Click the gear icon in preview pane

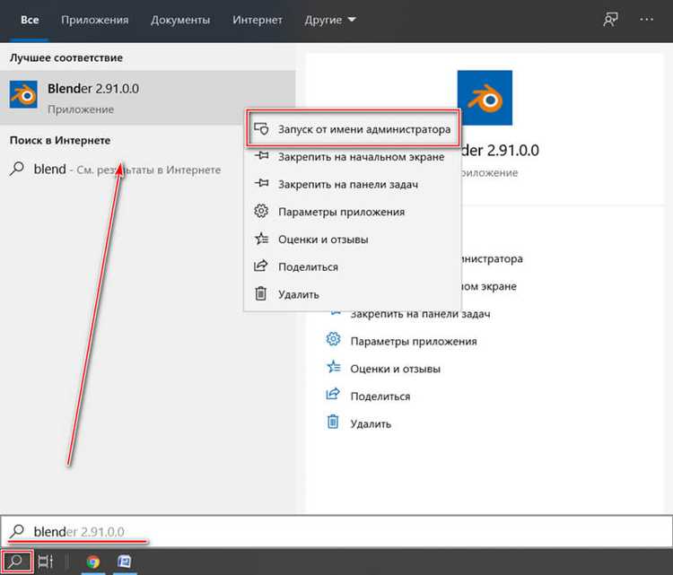pyautogui.click(x=333, y=339)
